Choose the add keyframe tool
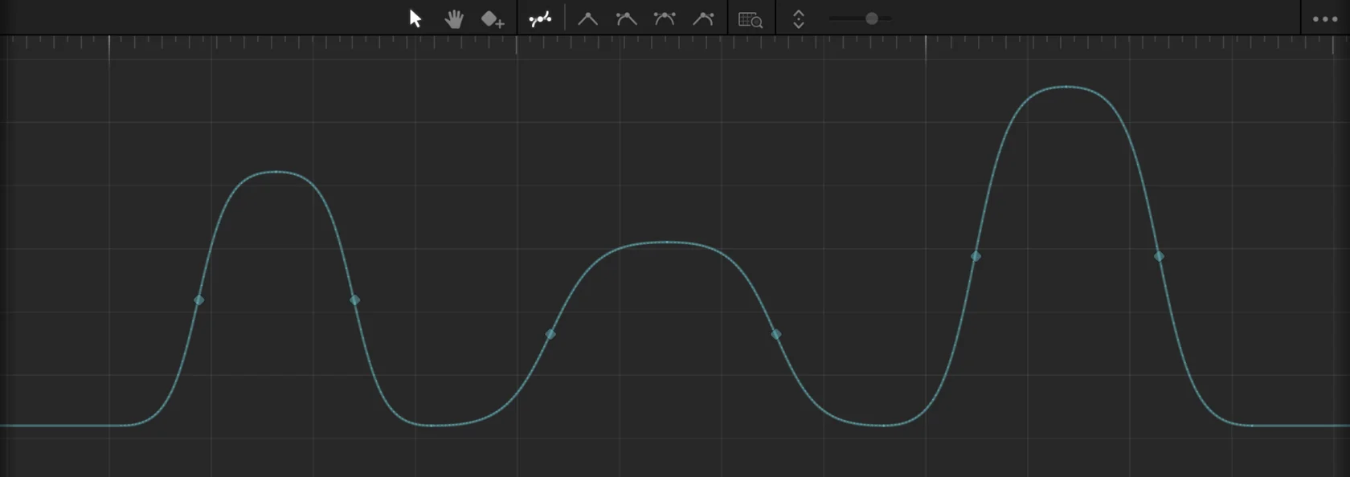The image size is (1350, 477). click(x=493, y=19)
